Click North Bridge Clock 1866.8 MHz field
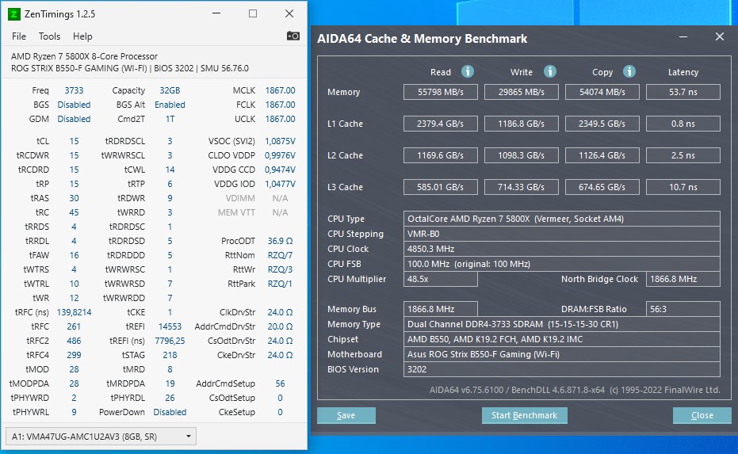The image size is (738, 454). [683, 279]
